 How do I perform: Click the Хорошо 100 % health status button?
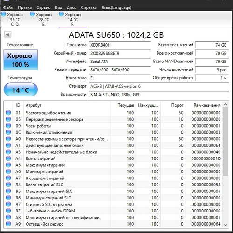(21, 60)
